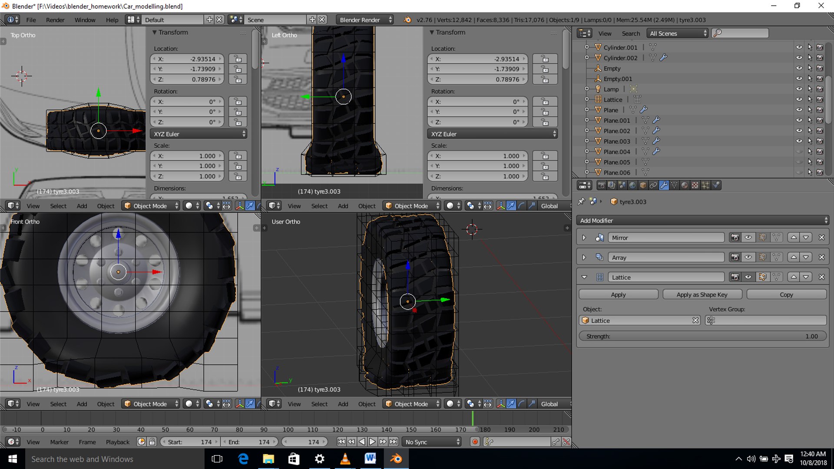Image resolution: width=834 pixels, height=469 pixels.
Task: Click the Apply button for Lattice modifier
Action: 618,294
